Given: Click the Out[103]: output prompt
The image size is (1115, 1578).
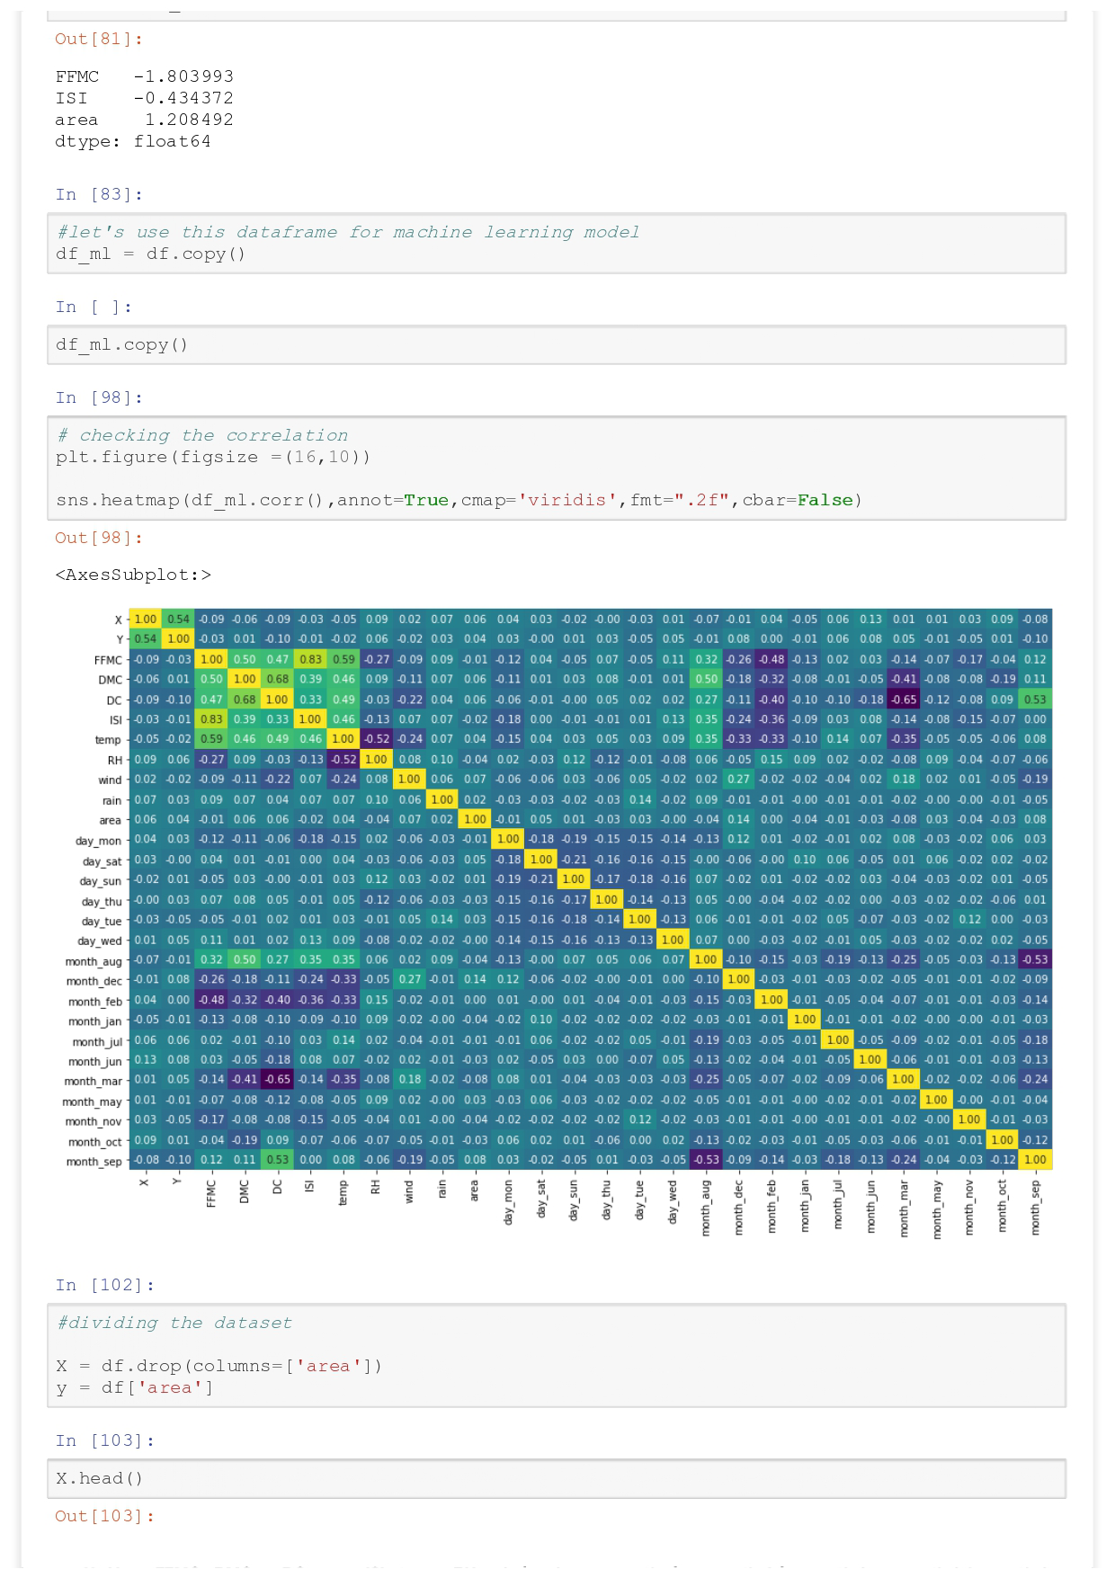Looking at the screenshot, I should pos(104,1516).
